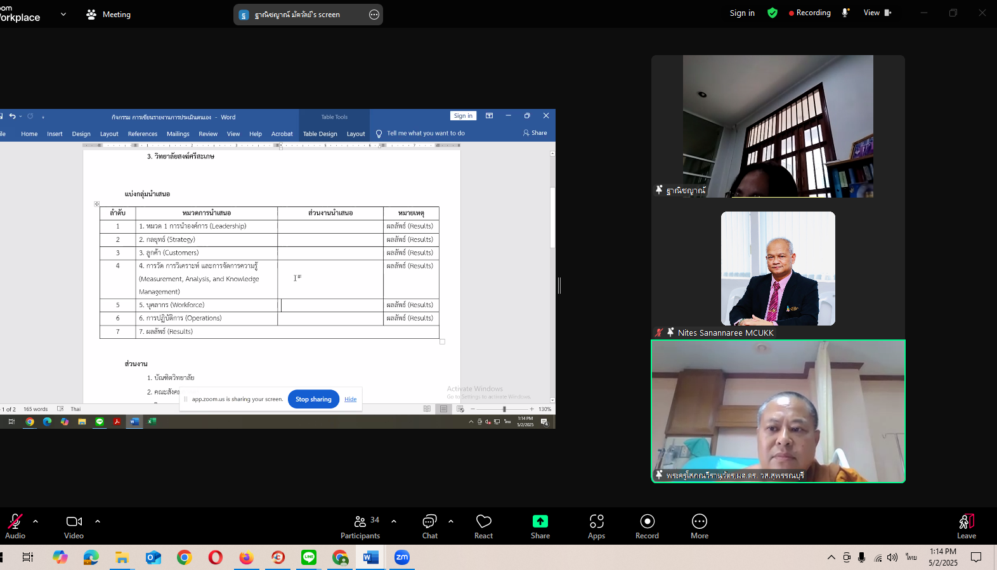Open the Zoom Workplace dropdown chevron
The width and height of the screenshot is (997, 570).
[x=63, y=14]
